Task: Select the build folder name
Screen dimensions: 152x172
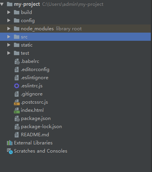Action: [26, 12]
